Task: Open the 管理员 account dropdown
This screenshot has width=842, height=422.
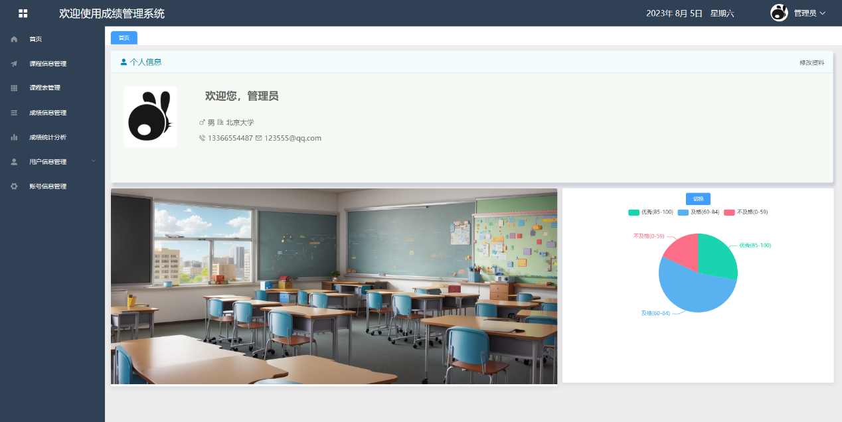Action: point(809,13)
